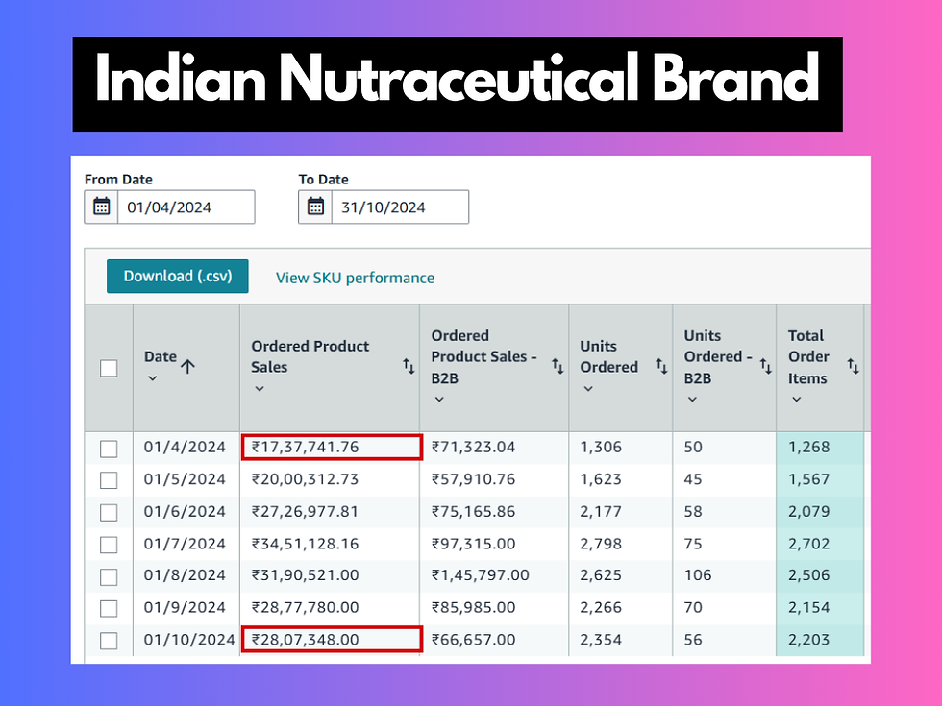Click the To Date field showing 31/10/2024
The image size is (942, 706).
point(399,207)
